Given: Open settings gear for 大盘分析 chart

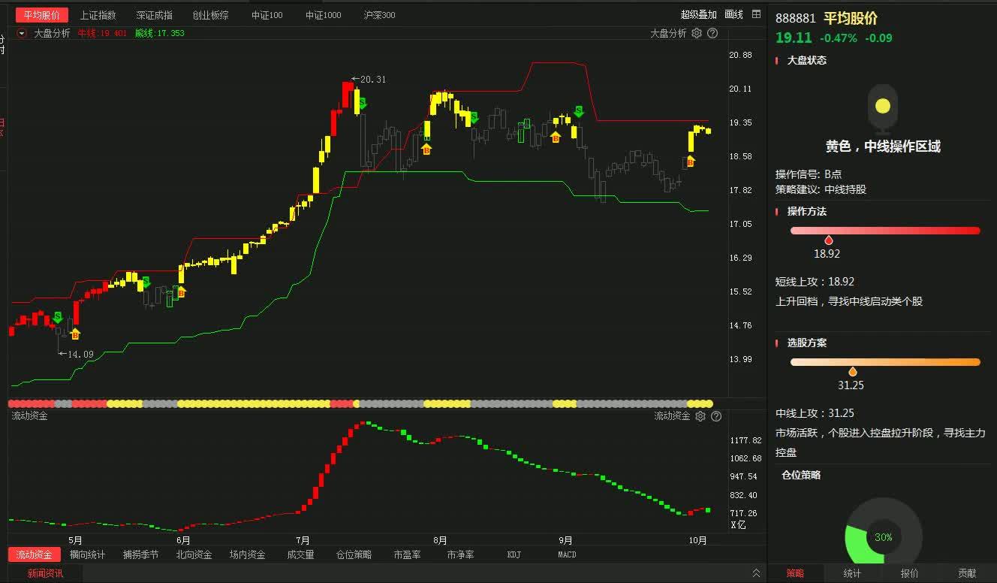Looking at the screenshot, I should pos(697,33).
